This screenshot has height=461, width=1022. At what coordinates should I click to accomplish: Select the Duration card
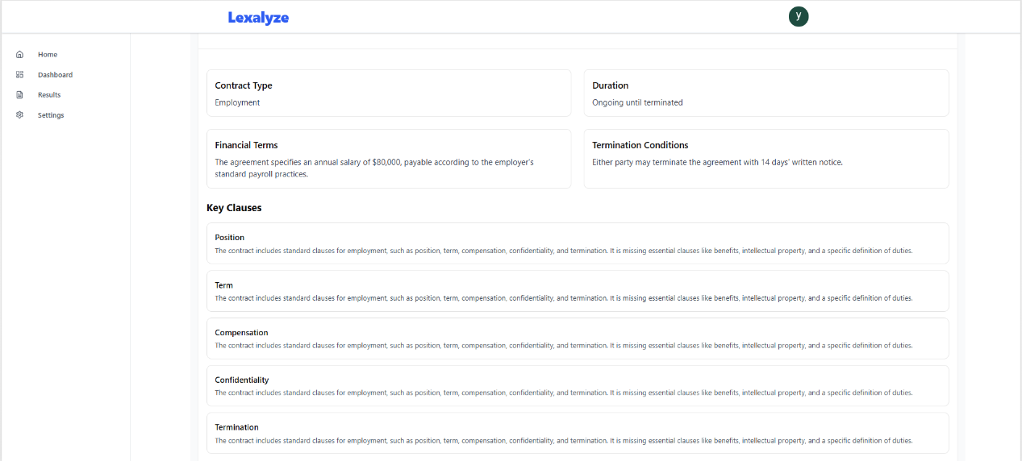pos(765,93)
